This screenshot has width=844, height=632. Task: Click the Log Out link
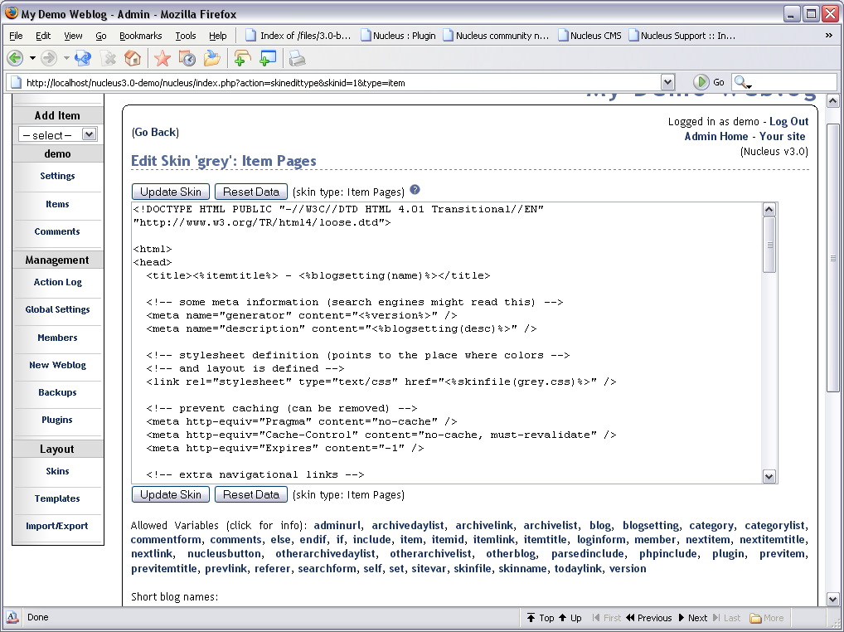click(788, 121)
